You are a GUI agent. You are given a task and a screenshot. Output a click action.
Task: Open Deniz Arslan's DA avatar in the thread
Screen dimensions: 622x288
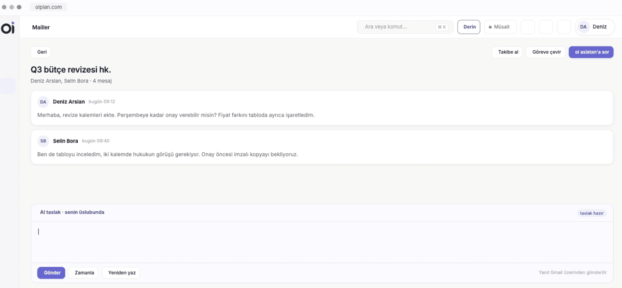tap(43, 102)
